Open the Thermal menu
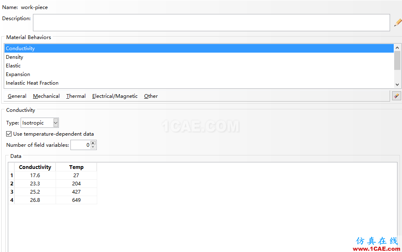 (x=76, y=96)
